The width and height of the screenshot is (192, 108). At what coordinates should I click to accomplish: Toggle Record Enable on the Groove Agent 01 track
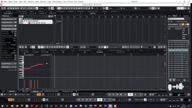pos(29,23)
